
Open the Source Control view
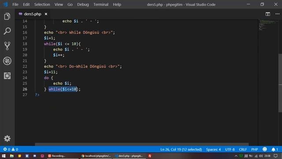click(7, 46)
